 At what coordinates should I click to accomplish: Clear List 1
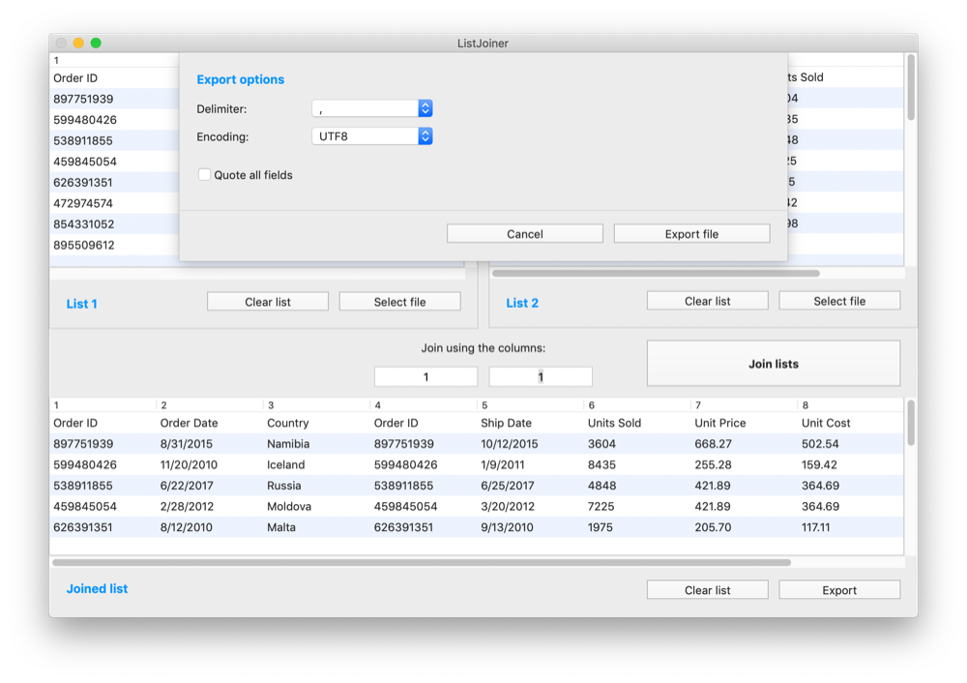click(x=267, y=301)
